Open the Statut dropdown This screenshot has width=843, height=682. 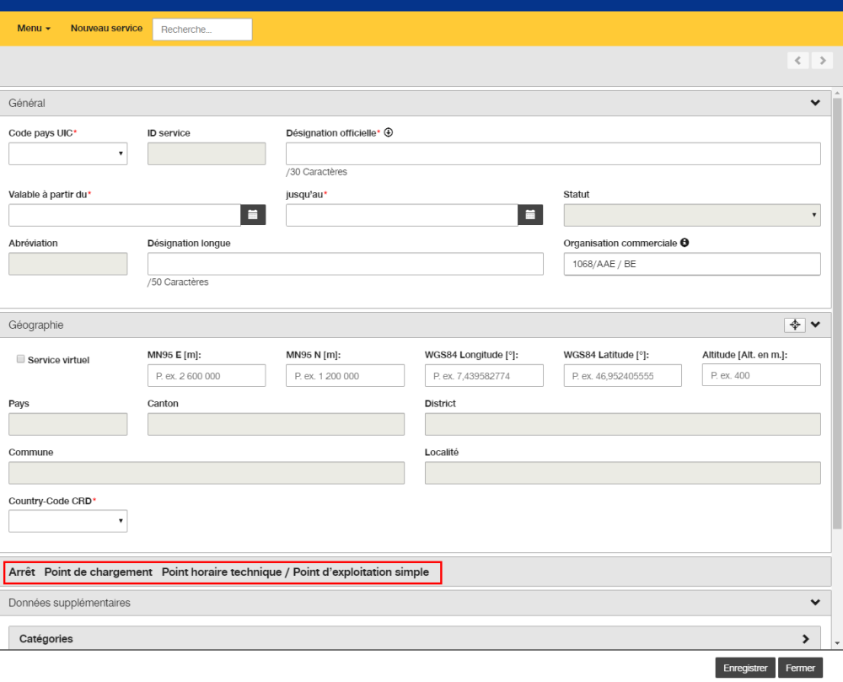(692, 215)
